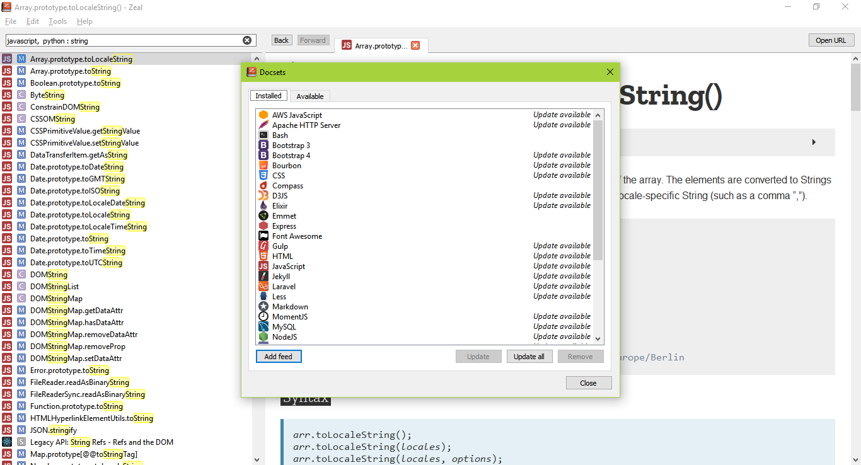Select the Font Awesome flag icon

click(263, 236)
